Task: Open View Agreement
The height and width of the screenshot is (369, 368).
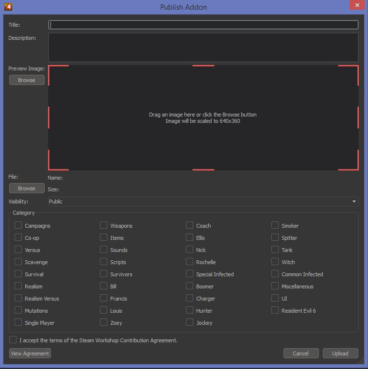Action: pyautogui.click(x=30, y=353)
